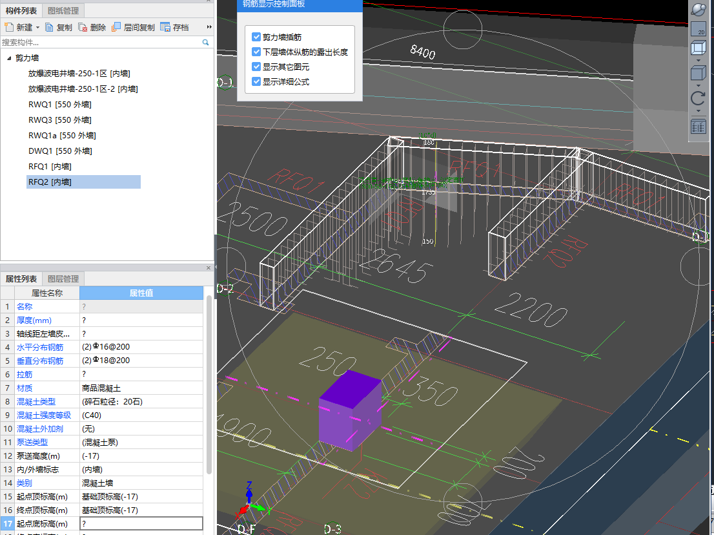Close the property list panel

pos(209,268)
